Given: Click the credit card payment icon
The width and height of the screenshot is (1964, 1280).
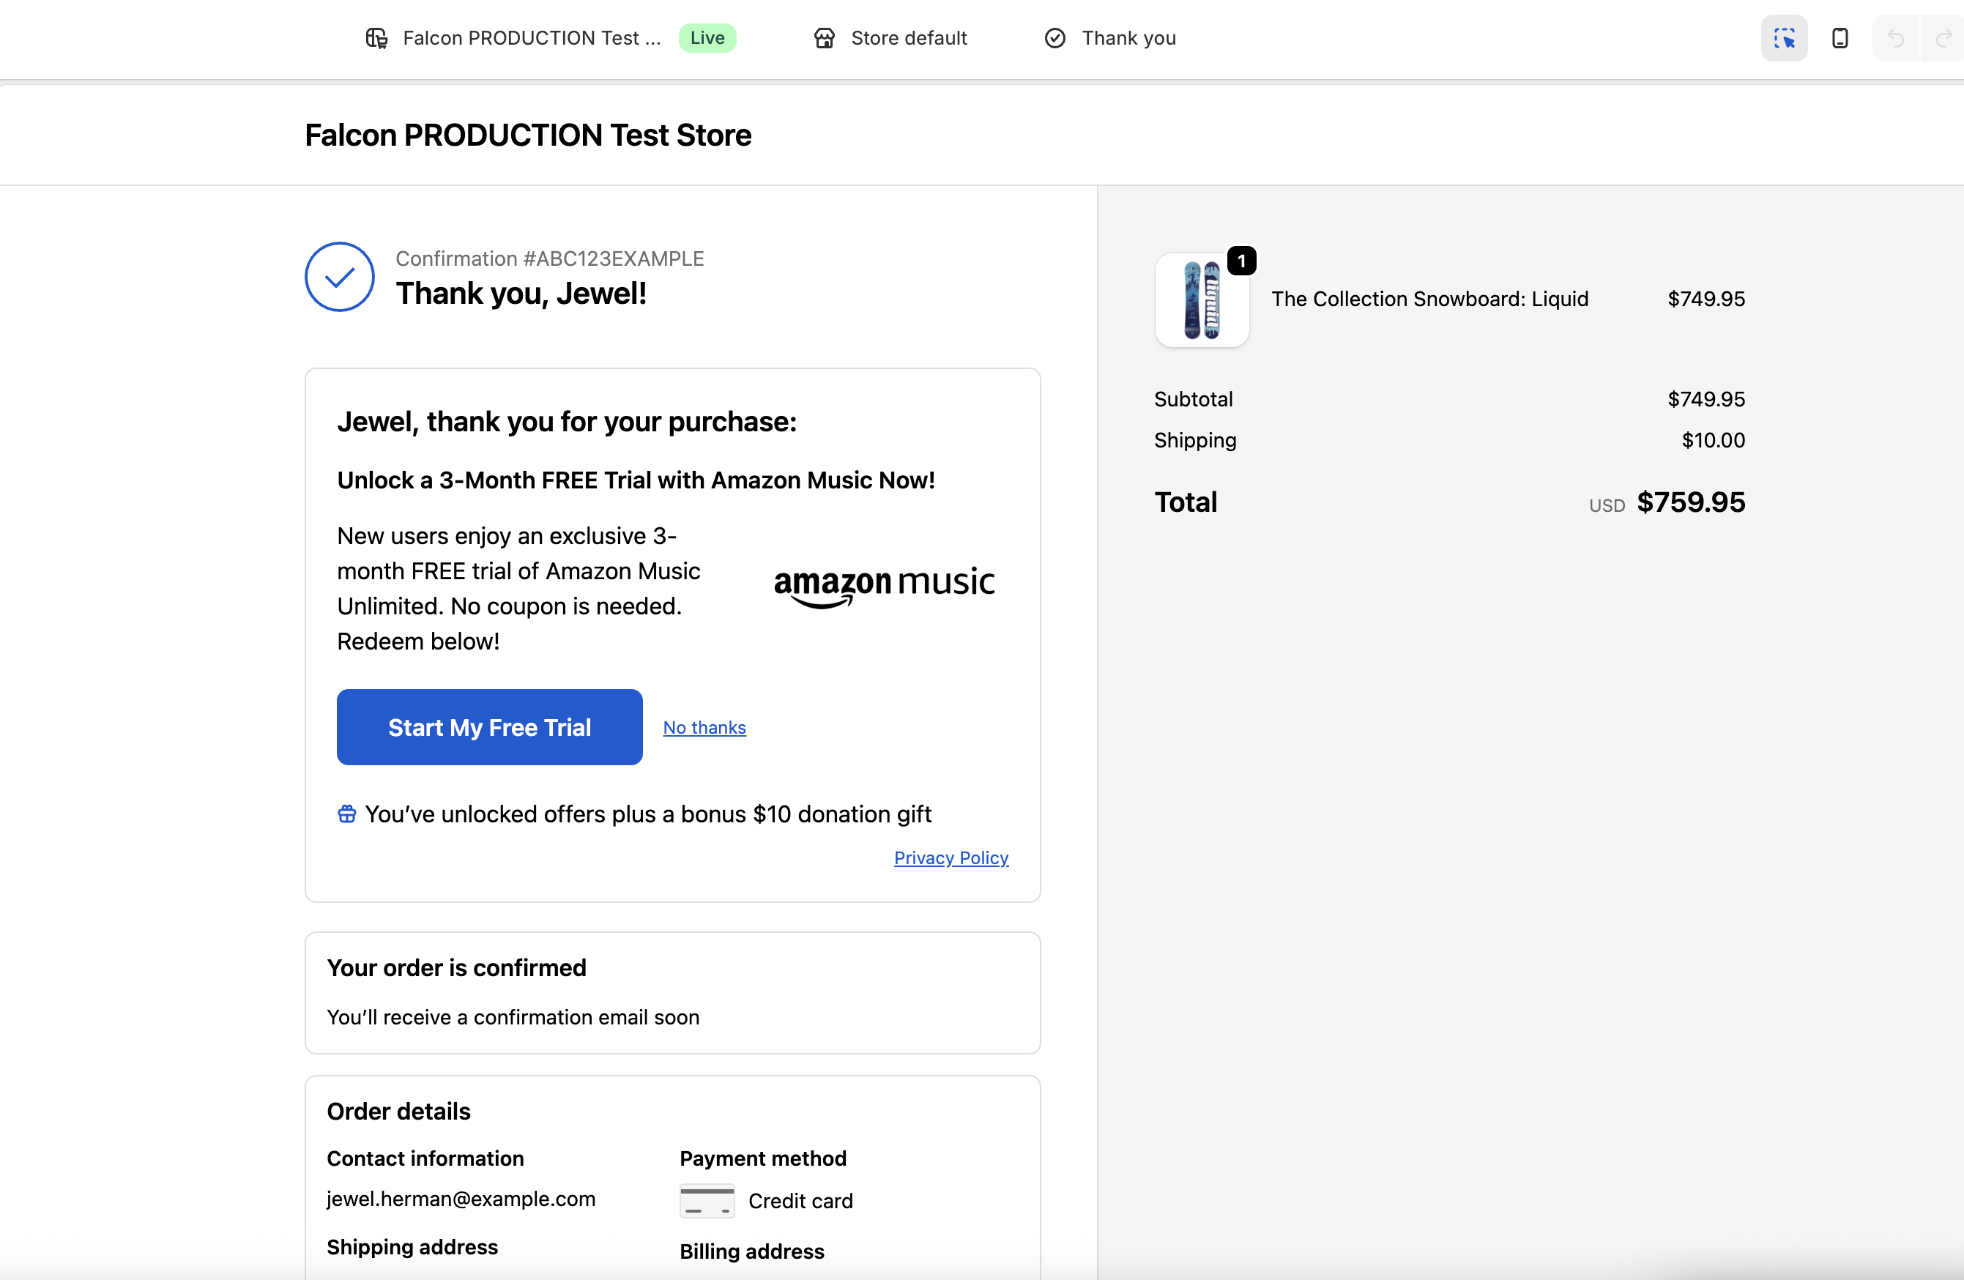Looking at the screenshot, I should (x=707, y=1201).
